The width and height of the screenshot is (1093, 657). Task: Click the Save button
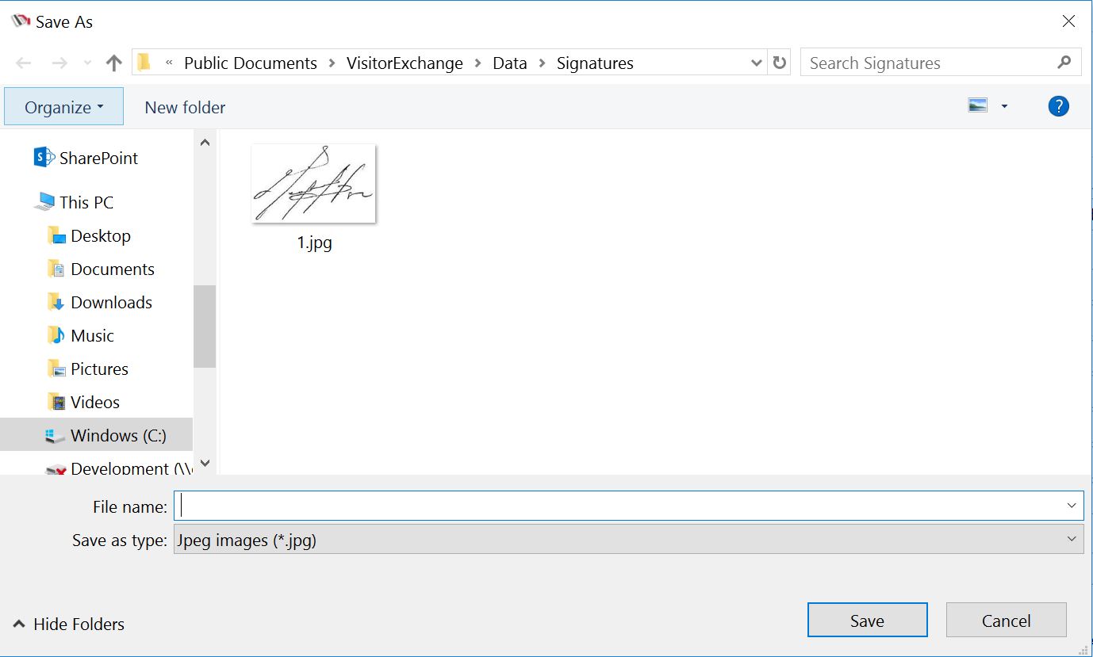867,621
